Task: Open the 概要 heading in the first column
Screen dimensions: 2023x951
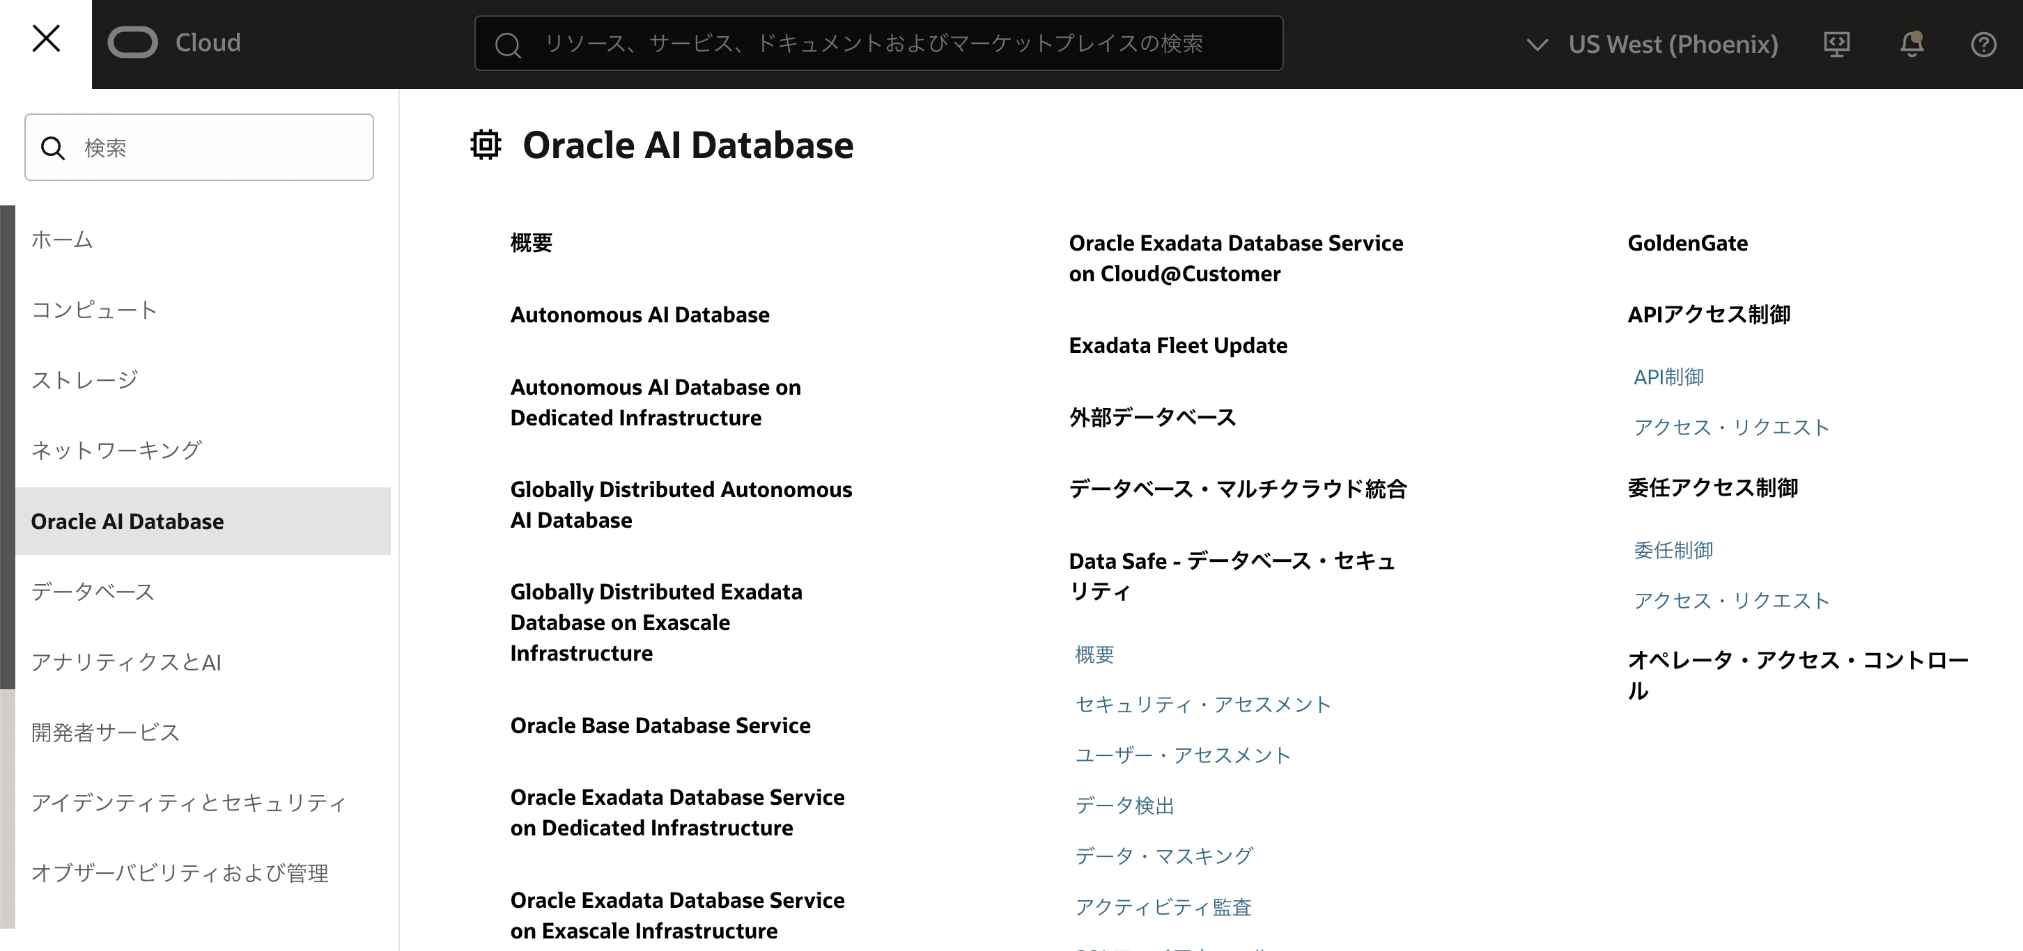Action: click(x=531, y=243)
